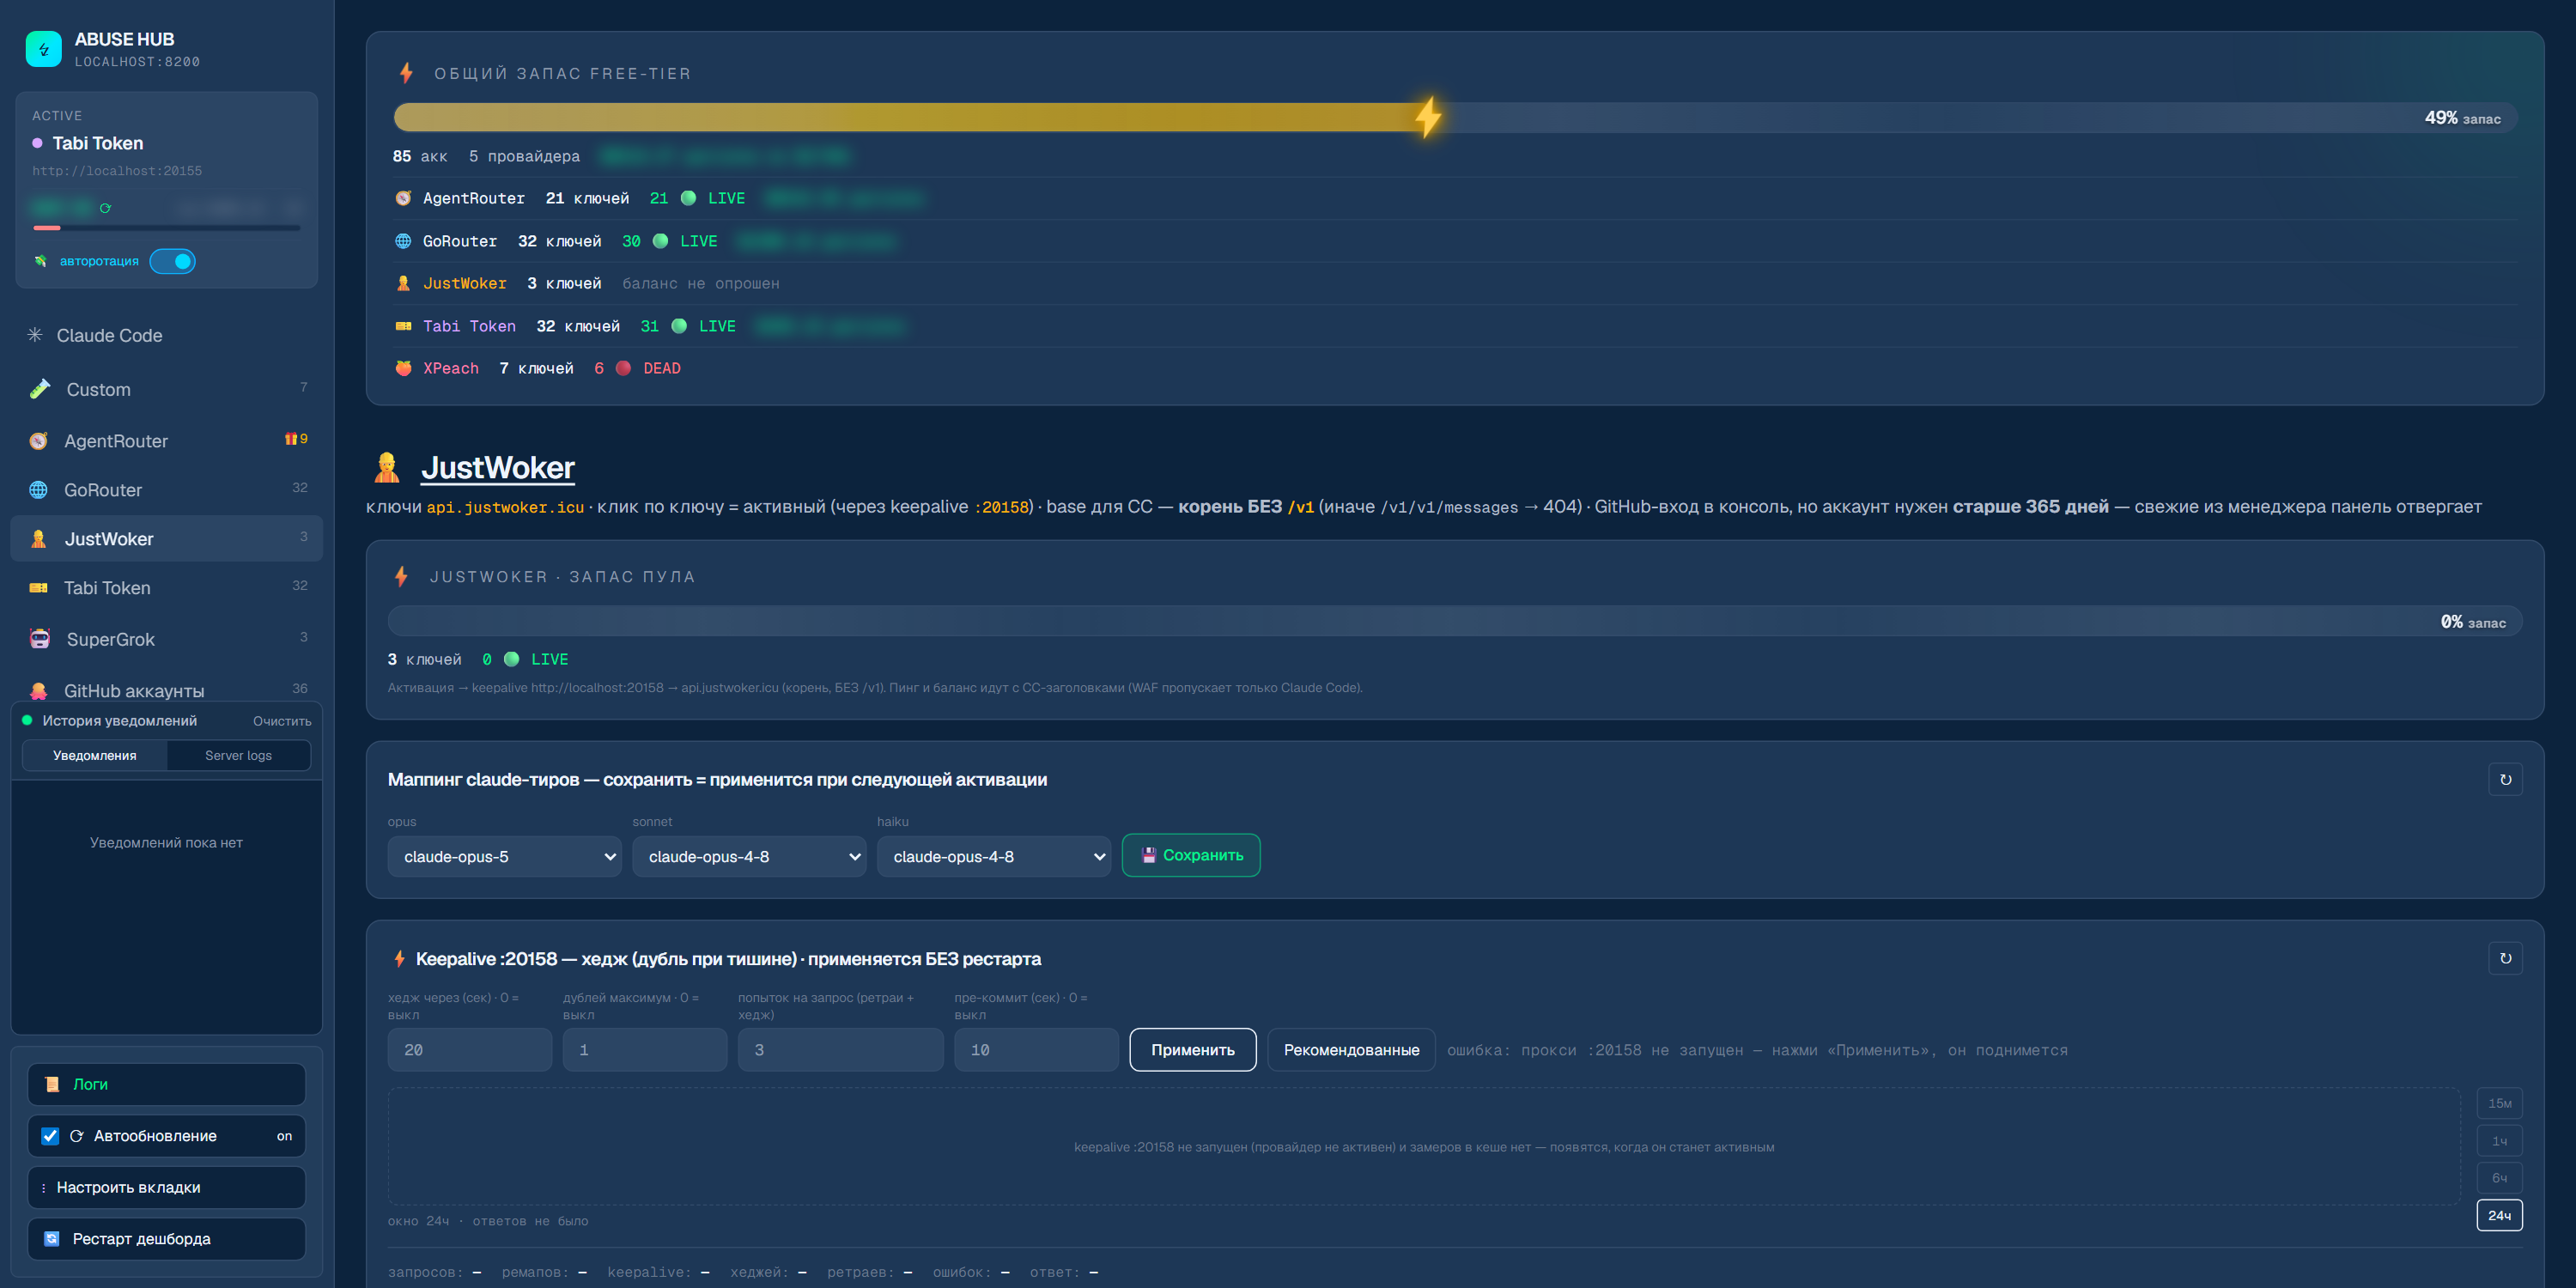Click the lightning icon beside ОБЩИЙ ЗАПАС FREE-TIER

click(406, 73)
